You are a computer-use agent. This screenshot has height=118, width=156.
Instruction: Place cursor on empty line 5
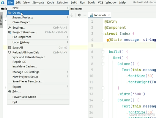pos(129,46)
